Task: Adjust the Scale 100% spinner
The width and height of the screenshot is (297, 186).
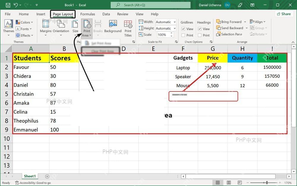Action: point(171,35)
